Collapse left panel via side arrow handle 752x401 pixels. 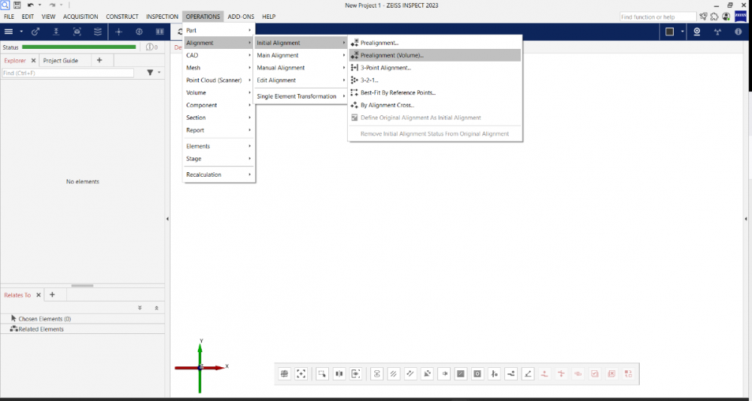(x=167, y=219)
